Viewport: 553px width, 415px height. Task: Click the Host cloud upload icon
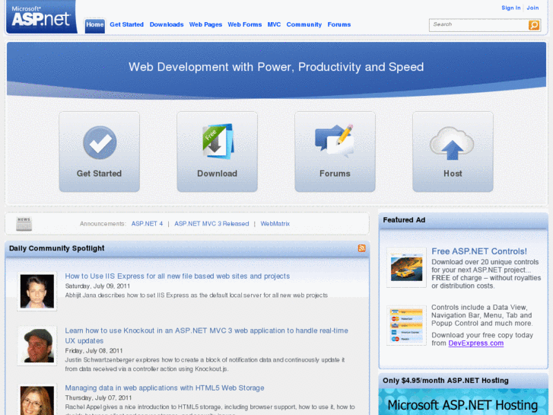click(452, 143)
